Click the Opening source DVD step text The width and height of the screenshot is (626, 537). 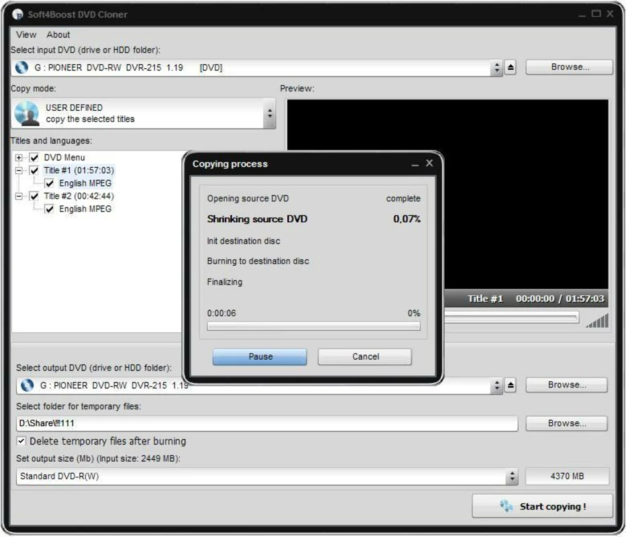click(x=248, y=199)
